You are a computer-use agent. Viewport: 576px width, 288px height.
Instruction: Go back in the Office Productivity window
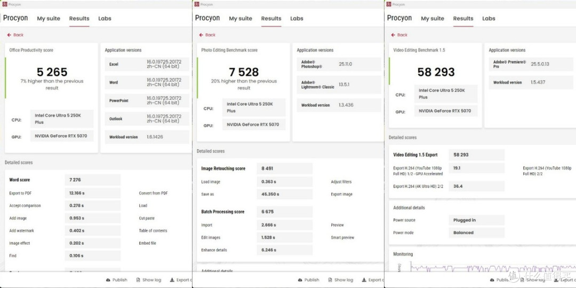[15, 35]
